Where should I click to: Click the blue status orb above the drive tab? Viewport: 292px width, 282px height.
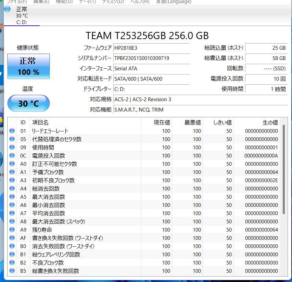click(7, 9)
